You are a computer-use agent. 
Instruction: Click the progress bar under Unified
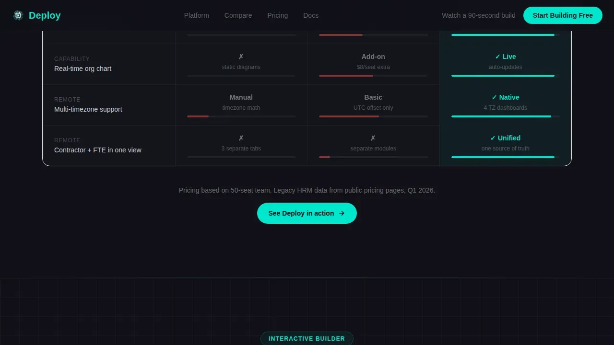(506, 157)
